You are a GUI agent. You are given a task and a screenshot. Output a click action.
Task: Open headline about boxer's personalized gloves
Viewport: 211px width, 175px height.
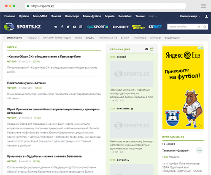(131, 145)
